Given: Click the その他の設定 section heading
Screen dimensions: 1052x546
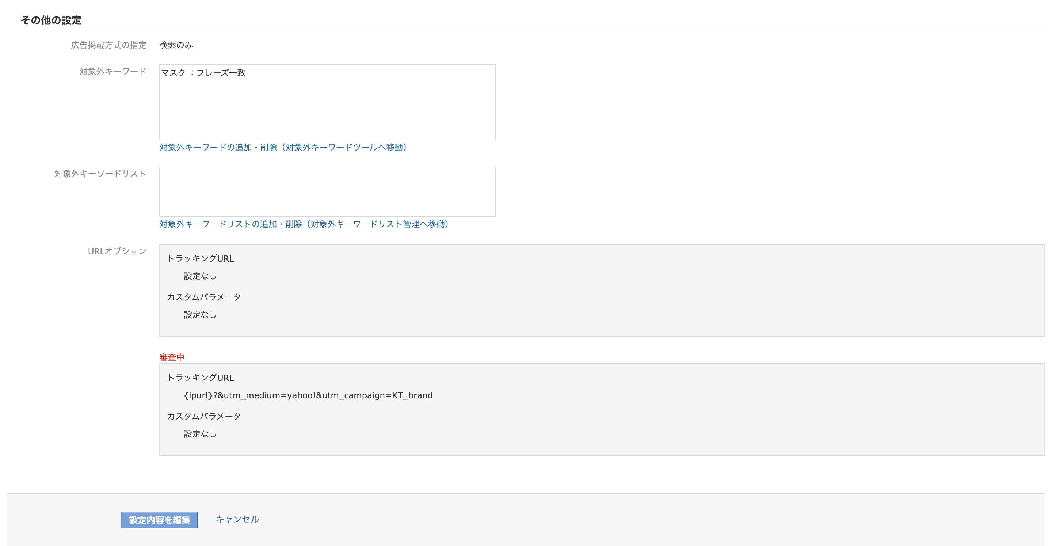Looking at the screenshot, I should (x=51, y=20).
